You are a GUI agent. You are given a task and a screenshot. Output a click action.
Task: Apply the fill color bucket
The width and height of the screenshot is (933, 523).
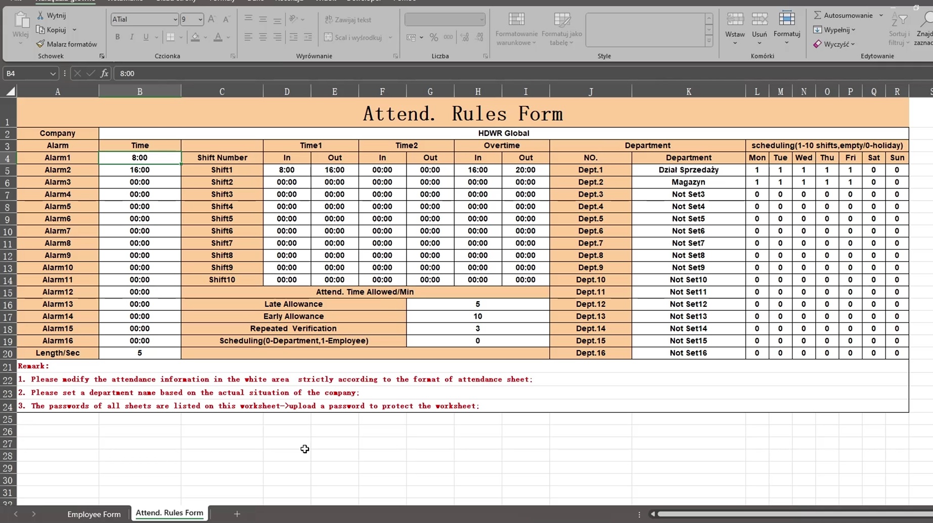coord(195,37)
